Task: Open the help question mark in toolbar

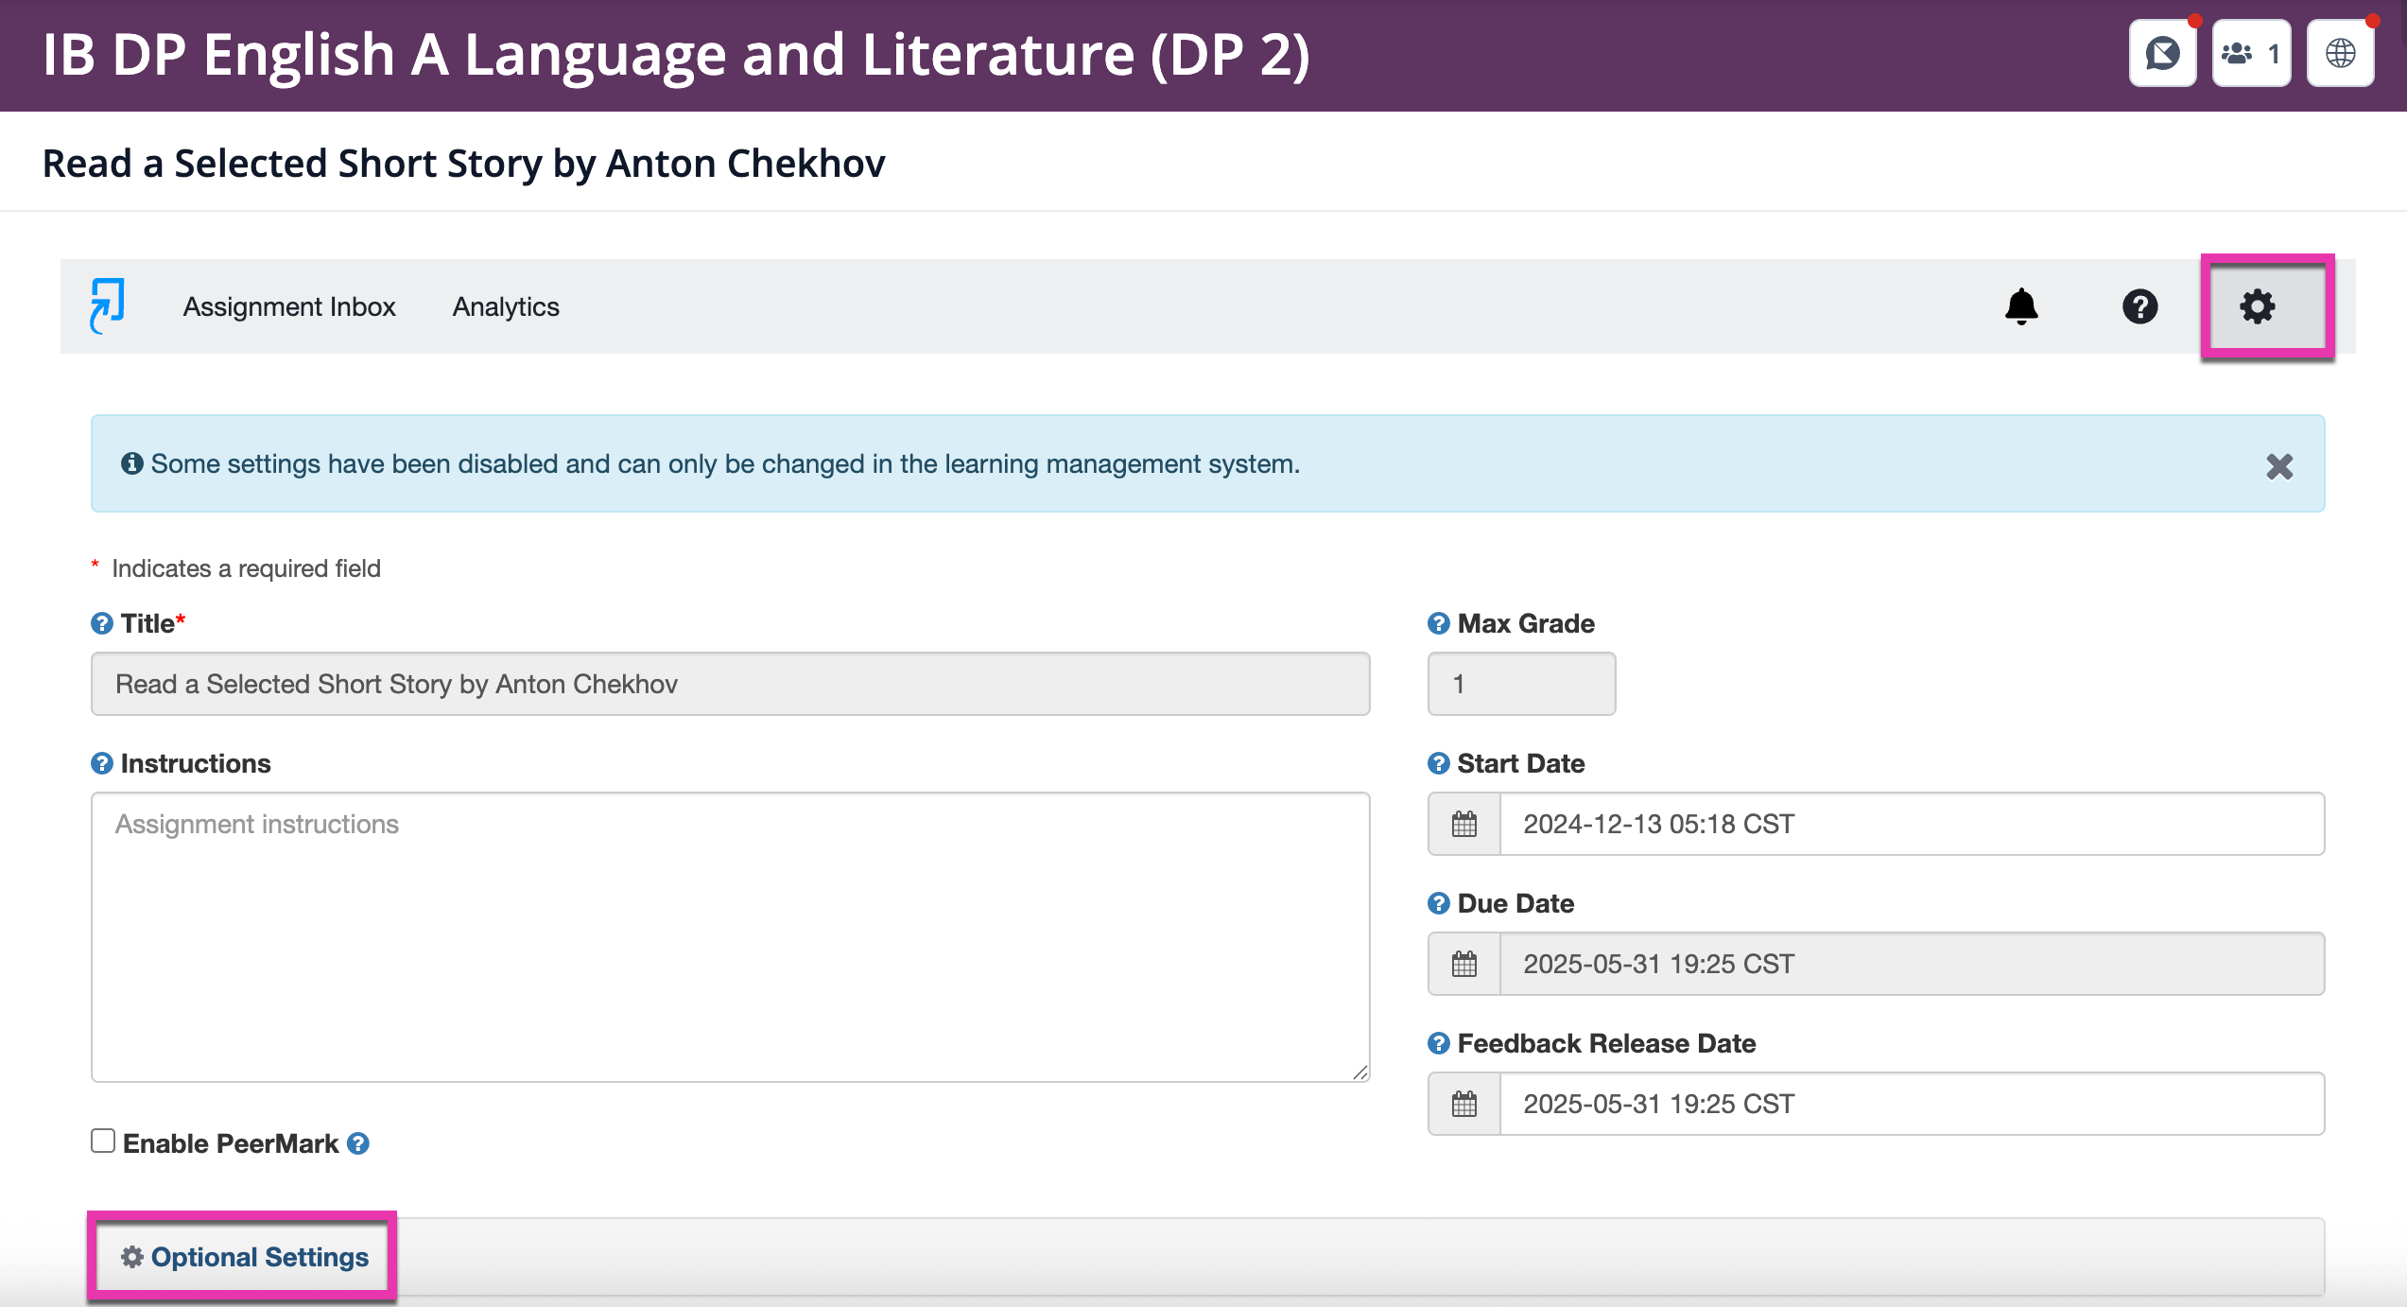Action: click(x=2139, y=306)
